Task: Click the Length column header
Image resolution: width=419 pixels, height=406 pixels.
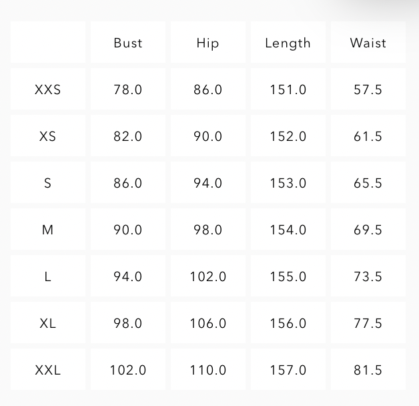Action: [288, 43]
